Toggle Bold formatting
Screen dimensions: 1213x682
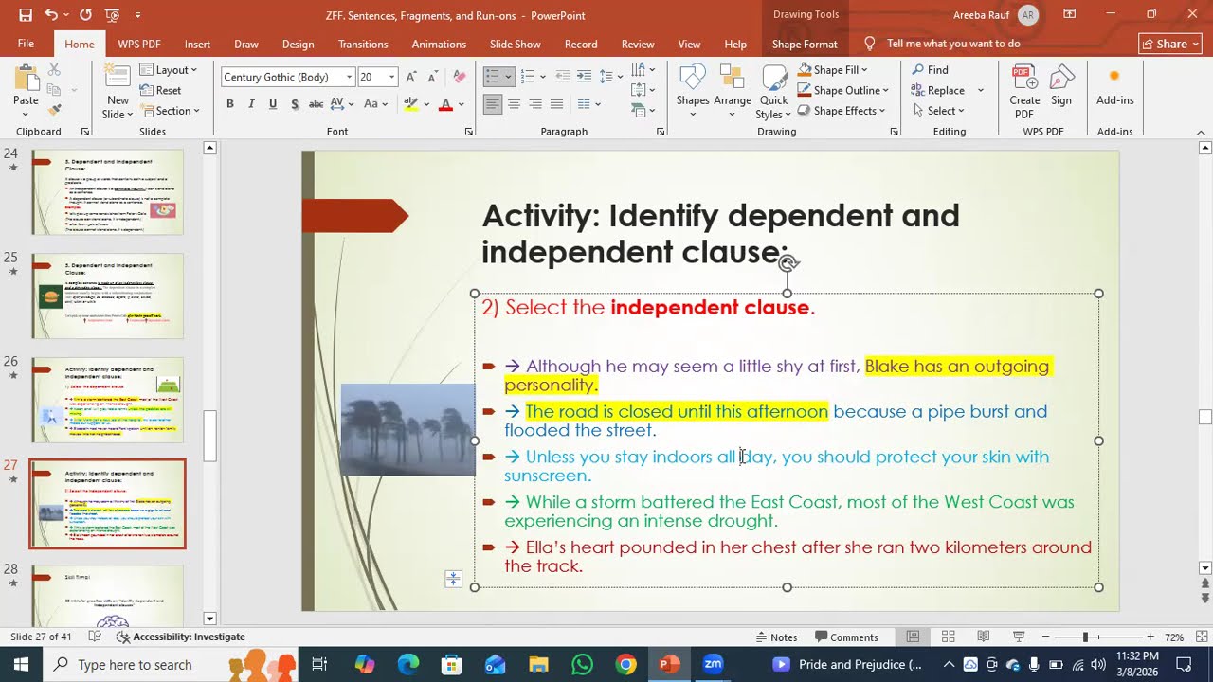229,104
